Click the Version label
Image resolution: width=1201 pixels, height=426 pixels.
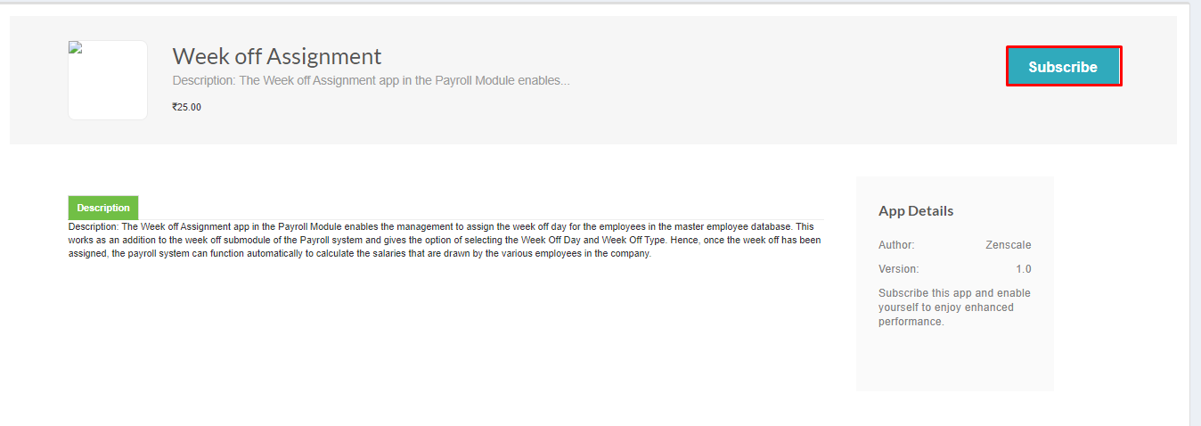pyautogui.click(x=898, y=268)
